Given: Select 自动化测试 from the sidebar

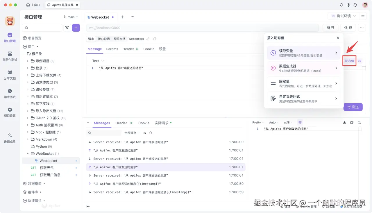Looking at the screenshot, I should [x=10, y=56].
